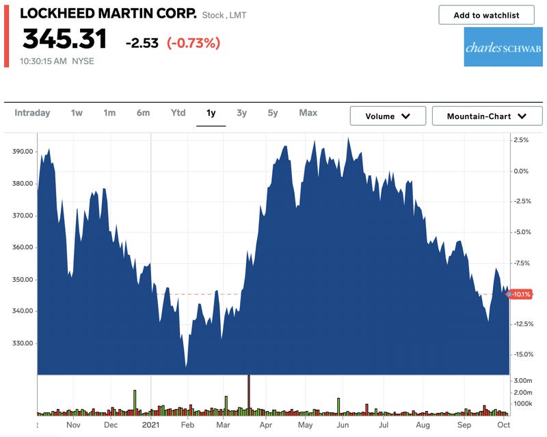
Task: Click the tallest dark volume bar in late March
Action: click(249, 395)
